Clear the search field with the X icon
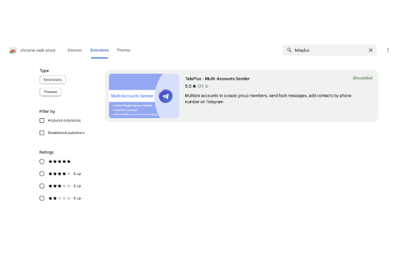Viewport: 396px width, 264px height. 370,50
